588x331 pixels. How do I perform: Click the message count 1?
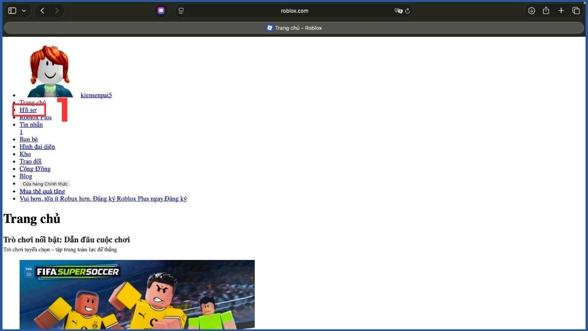[21, 132]
